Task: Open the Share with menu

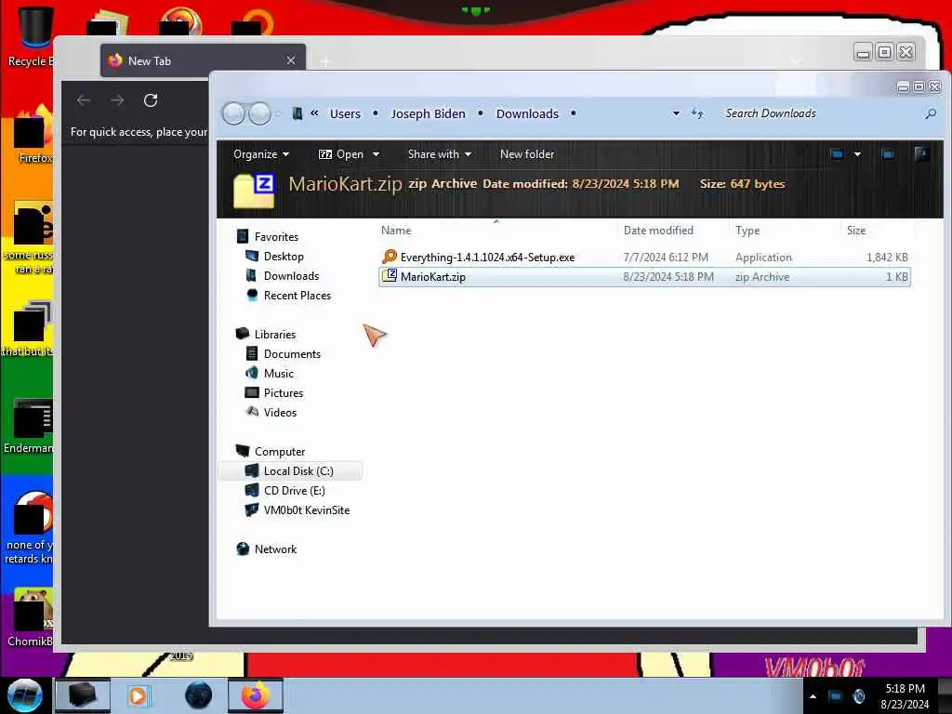Action: 439,154
